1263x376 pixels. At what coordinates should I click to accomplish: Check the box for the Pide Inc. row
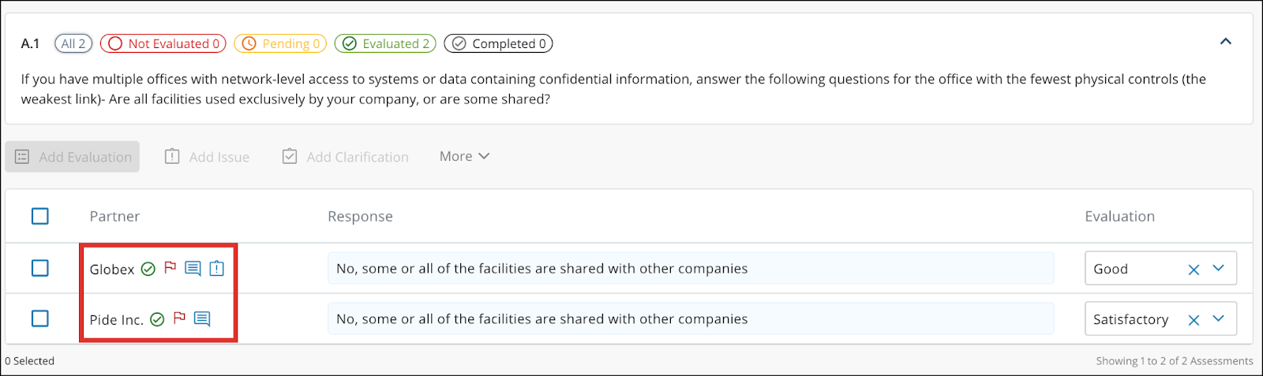click(x=40, y=318)
